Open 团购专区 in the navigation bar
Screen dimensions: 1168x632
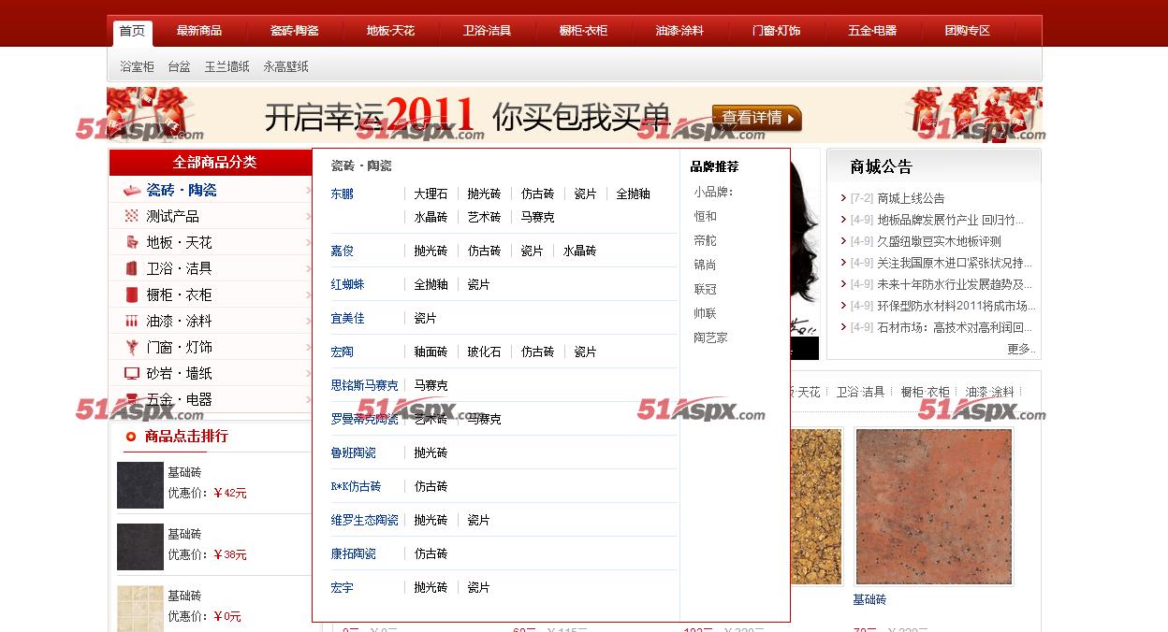coord(968,31)
